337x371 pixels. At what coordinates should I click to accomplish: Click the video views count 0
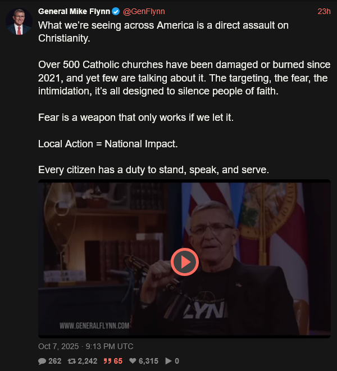tap(177, 361)
